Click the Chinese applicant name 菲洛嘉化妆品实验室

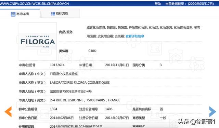(64, 74)
